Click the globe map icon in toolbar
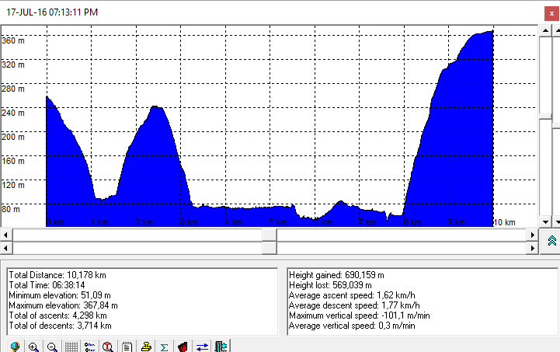The width and height of the screenshot is (560, 352). click(x=15, y=346)
